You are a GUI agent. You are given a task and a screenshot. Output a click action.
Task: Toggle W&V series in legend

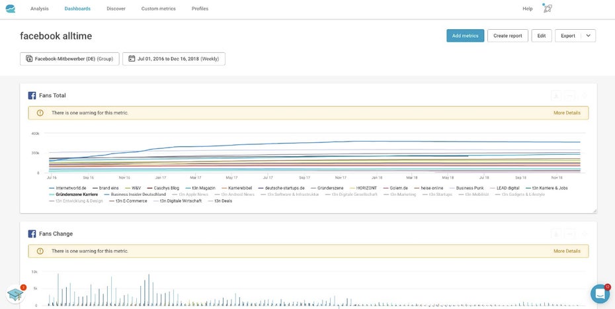click(132, 188)
